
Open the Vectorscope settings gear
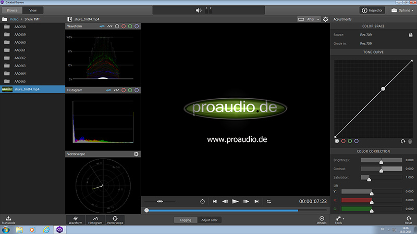coord(137,154)
